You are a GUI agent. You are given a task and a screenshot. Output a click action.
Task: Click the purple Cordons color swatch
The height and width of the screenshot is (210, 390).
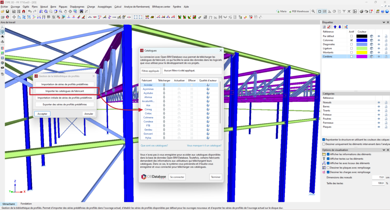361,56
